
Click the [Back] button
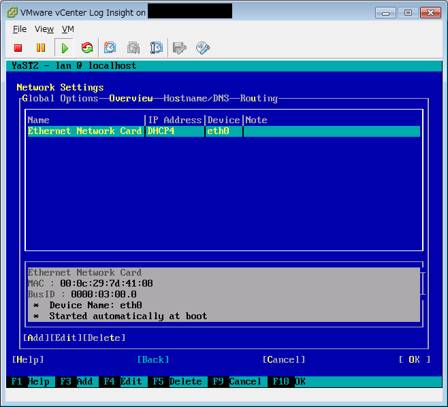click(x=153, y=359)
